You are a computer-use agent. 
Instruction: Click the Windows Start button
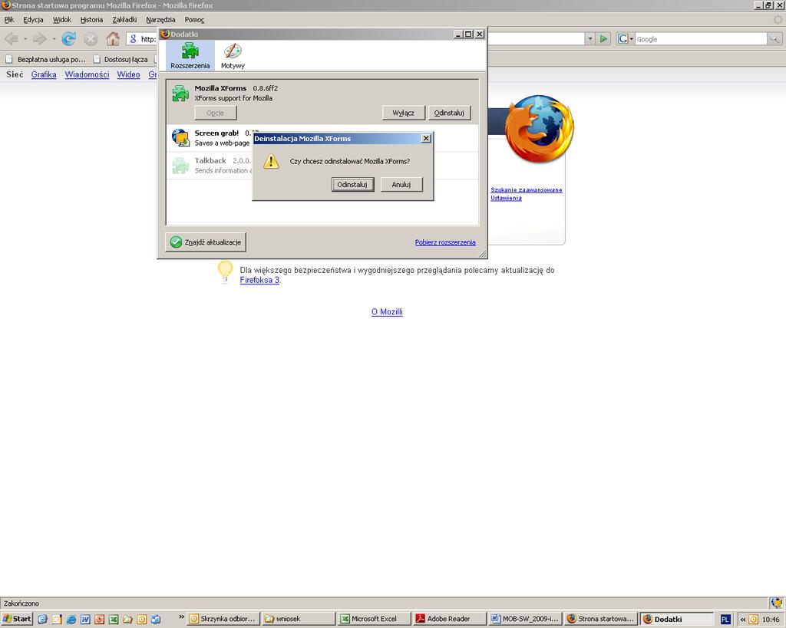click(17, 619)
